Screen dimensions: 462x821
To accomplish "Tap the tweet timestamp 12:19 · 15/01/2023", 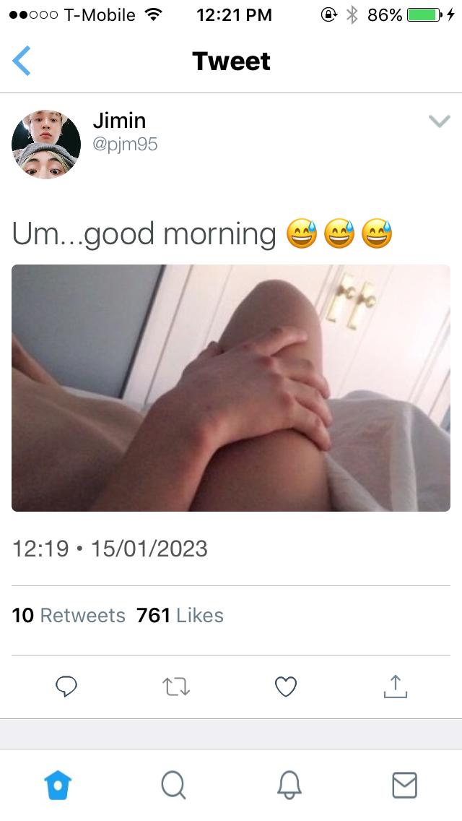I will point(110,549).
